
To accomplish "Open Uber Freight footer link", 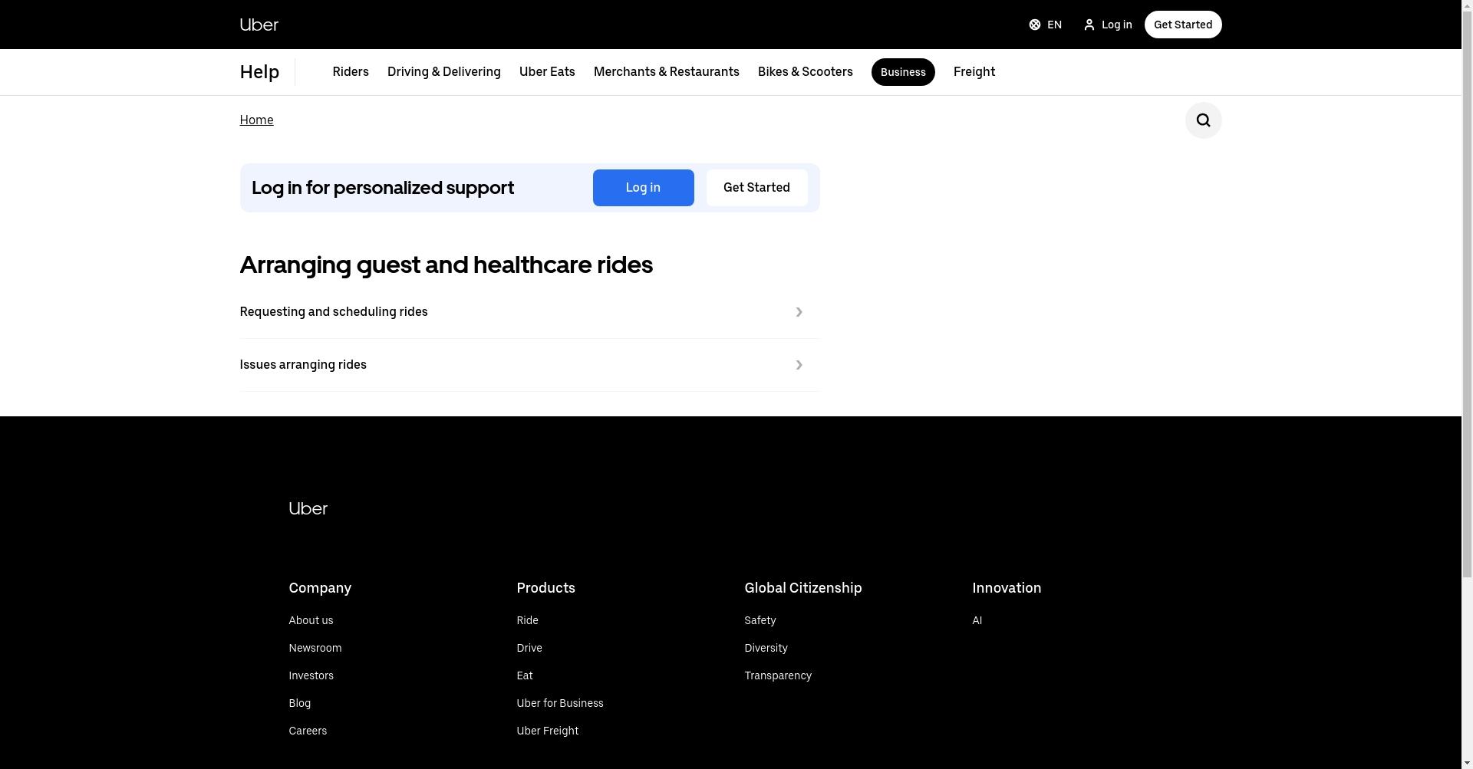I will click(x=547, y=731).
